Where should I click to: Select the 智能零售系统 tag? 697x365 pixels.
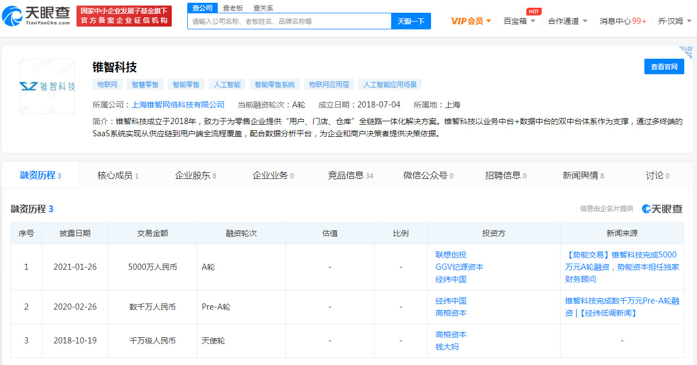(275, 84)
